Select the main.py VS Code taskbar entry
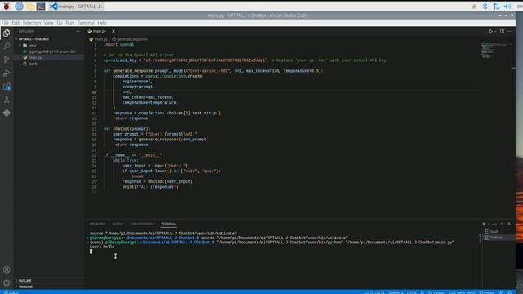The width and height of the screenshot is (523, 294). pyautogui.click(x=76, y=7)
